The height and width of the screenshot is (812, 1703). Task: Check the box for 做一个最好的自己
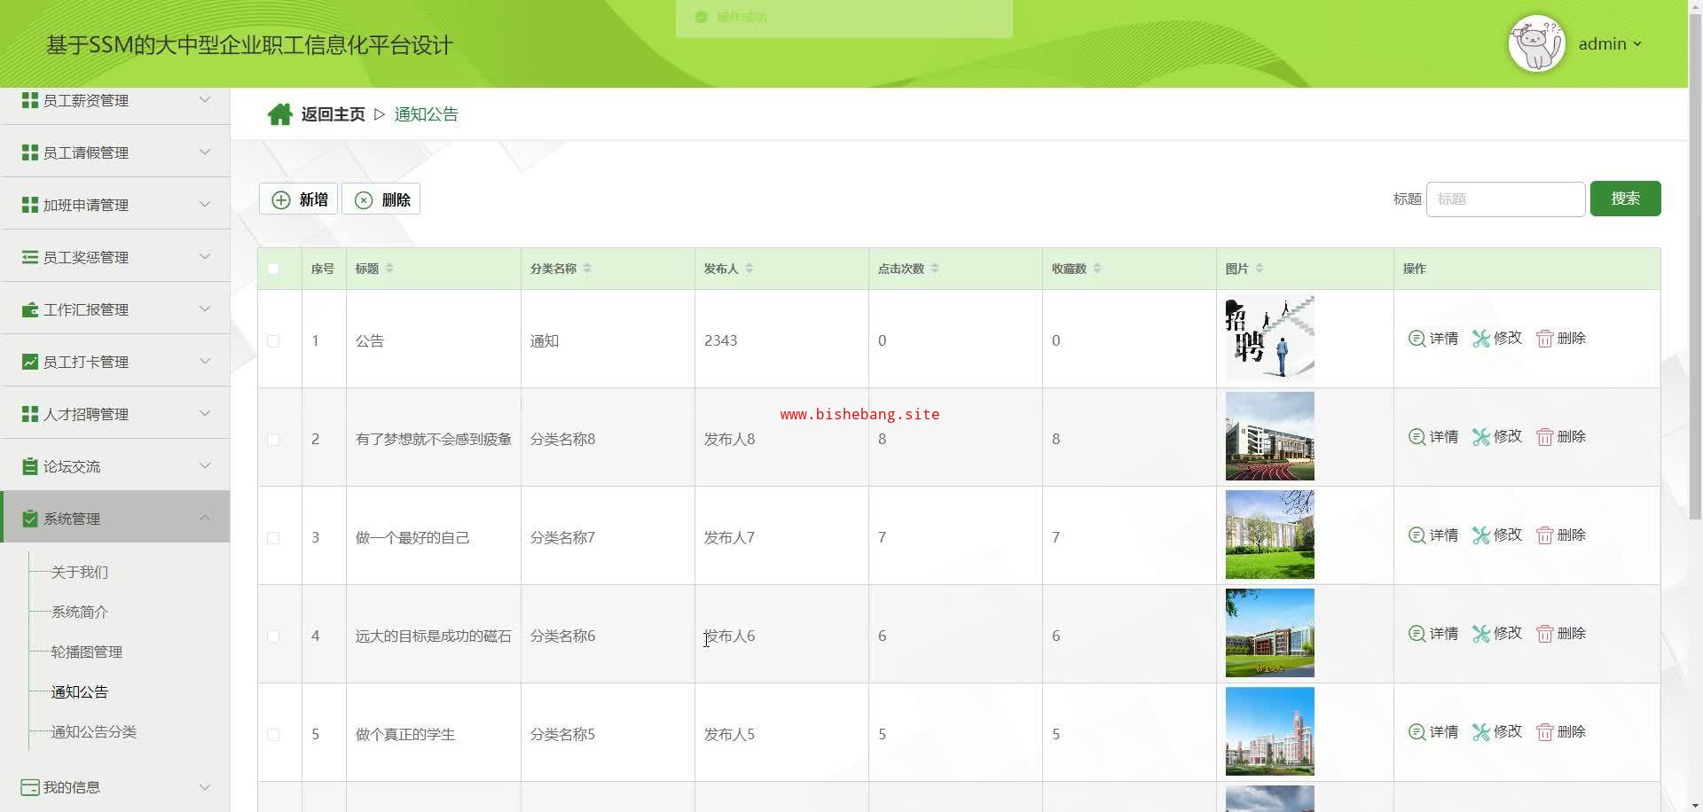273,538
